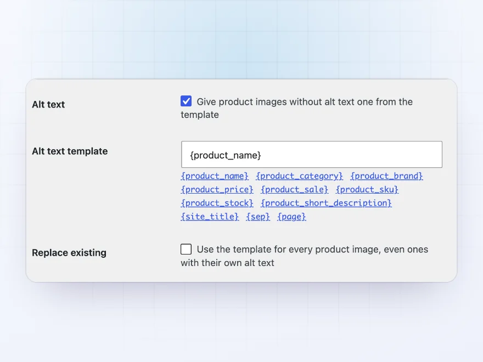Insert the {product_name} tag link
Screen dimensions: 483x362
215,176
